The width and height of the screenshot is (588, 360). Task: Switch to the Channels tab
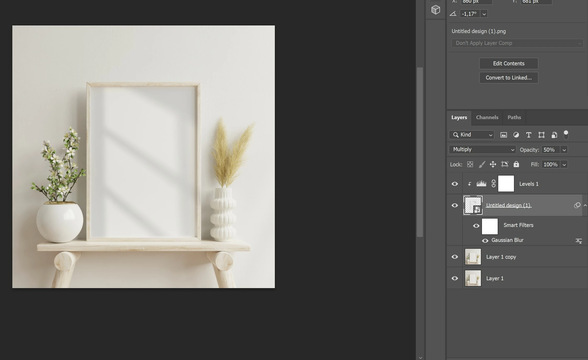tap(487, 117)
